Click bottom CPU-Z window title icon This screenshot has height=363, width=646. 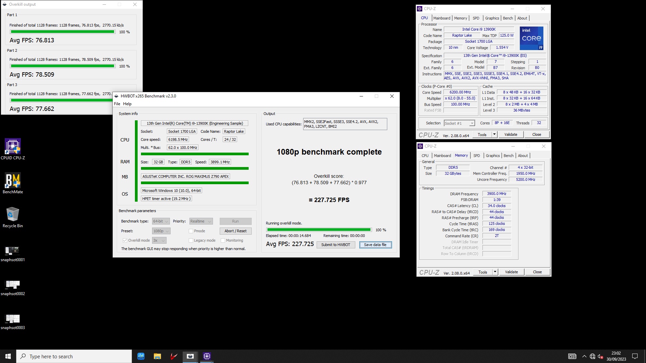point(420,146)
